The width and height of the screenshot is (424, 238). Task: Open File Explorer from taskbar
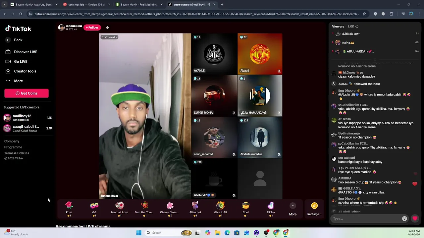[218, 233]
